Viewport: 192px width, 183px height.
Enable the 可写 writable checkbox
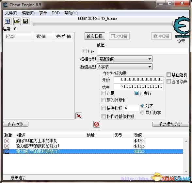coord(104,93)
